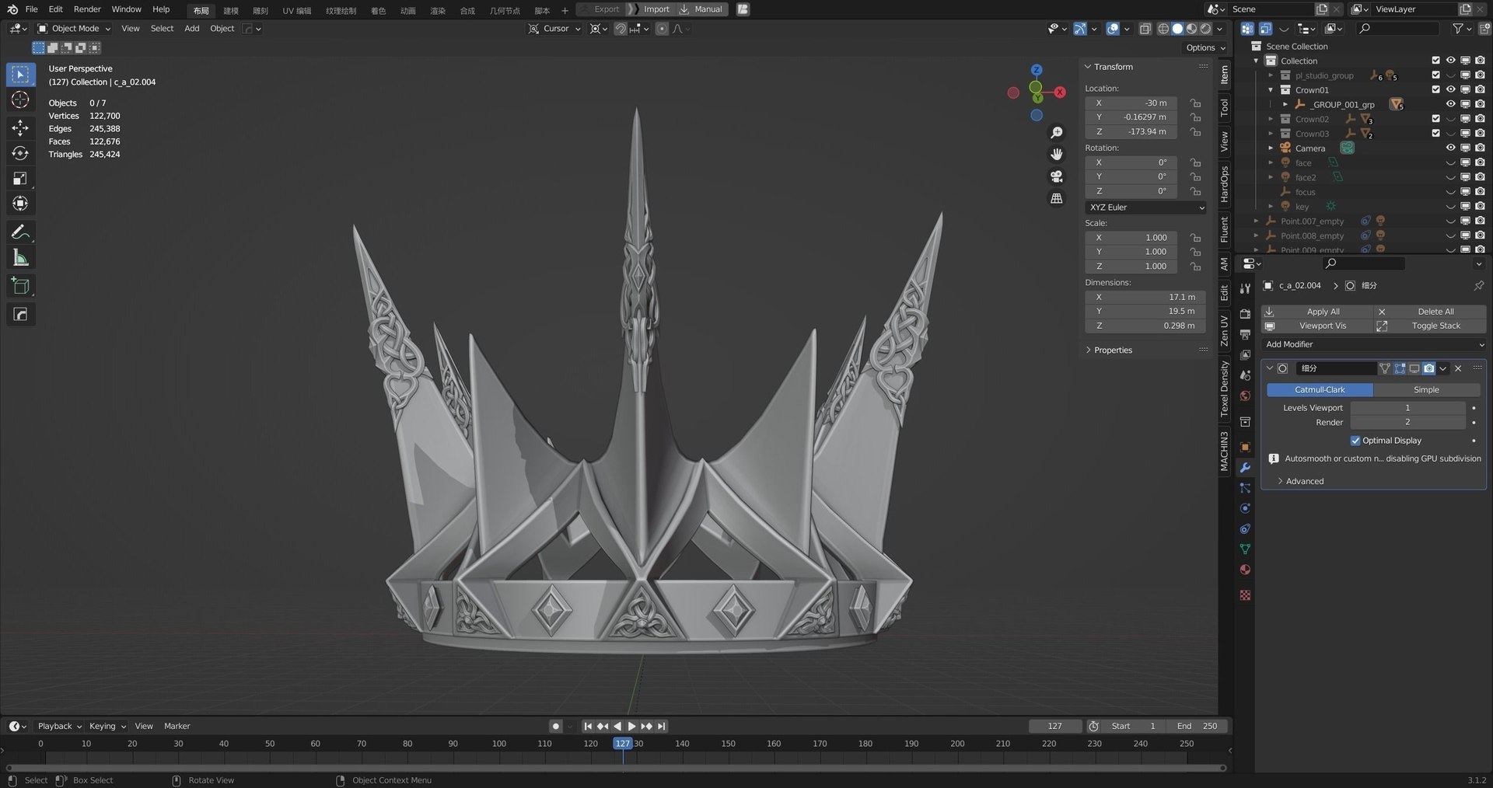Adjust the Levels Viewport value slider
This screenshot has height=788, width=1493.
tap(1407, 408)
